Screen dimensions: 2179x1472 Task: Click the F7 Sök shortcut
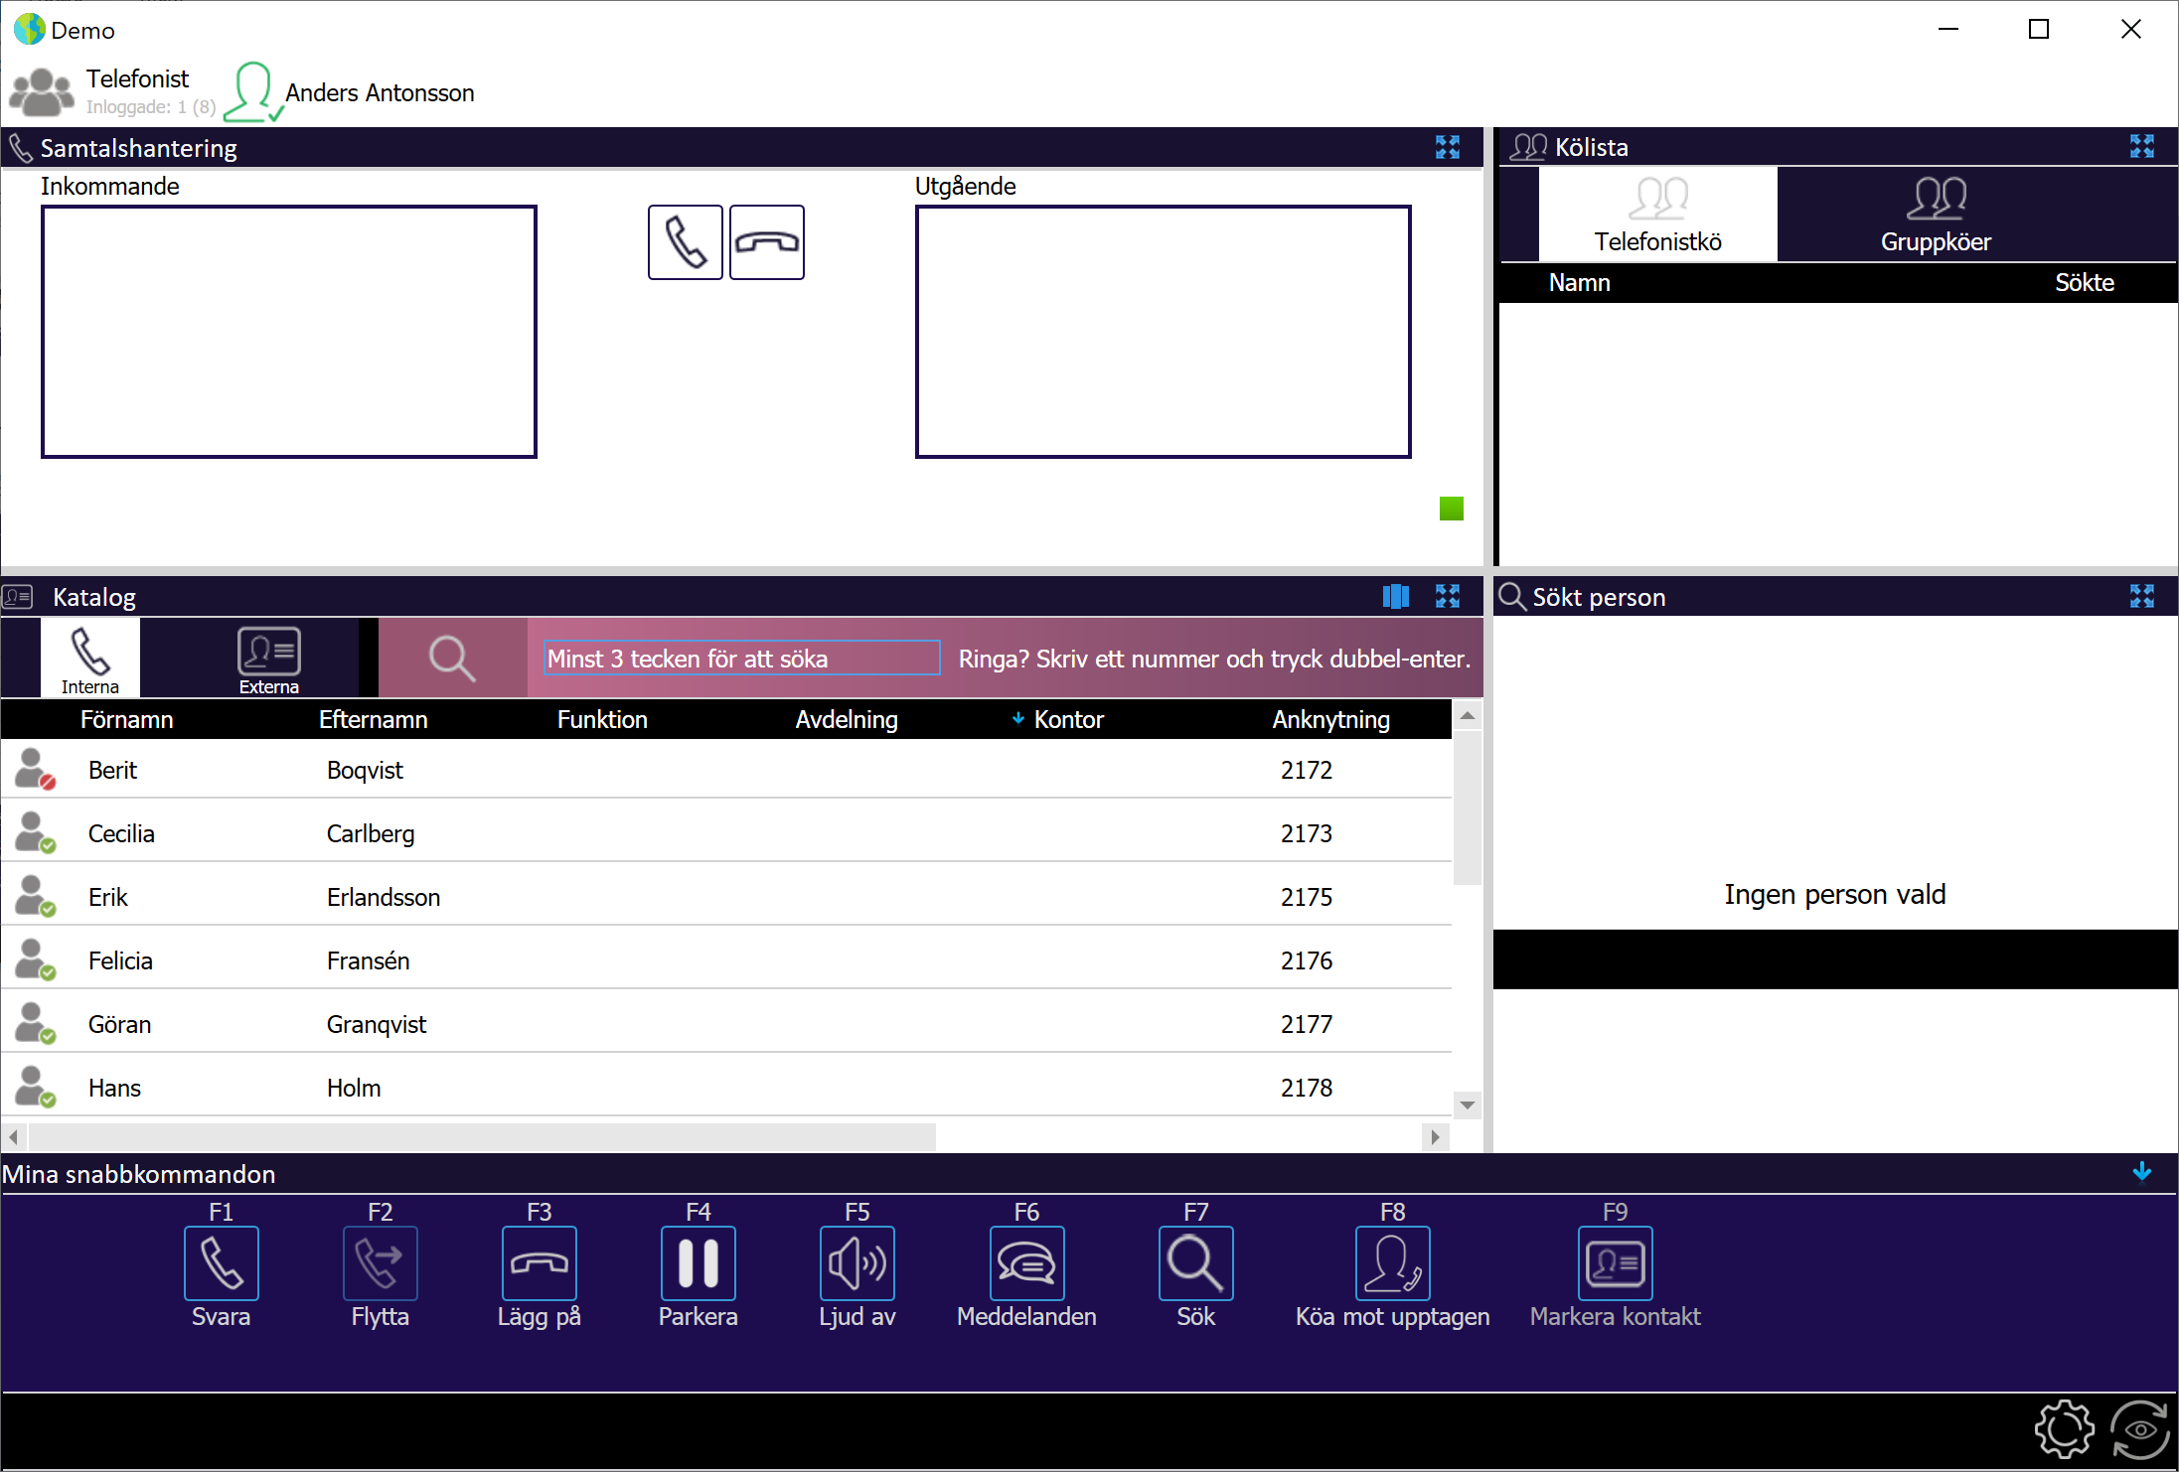[1195, 1262]
